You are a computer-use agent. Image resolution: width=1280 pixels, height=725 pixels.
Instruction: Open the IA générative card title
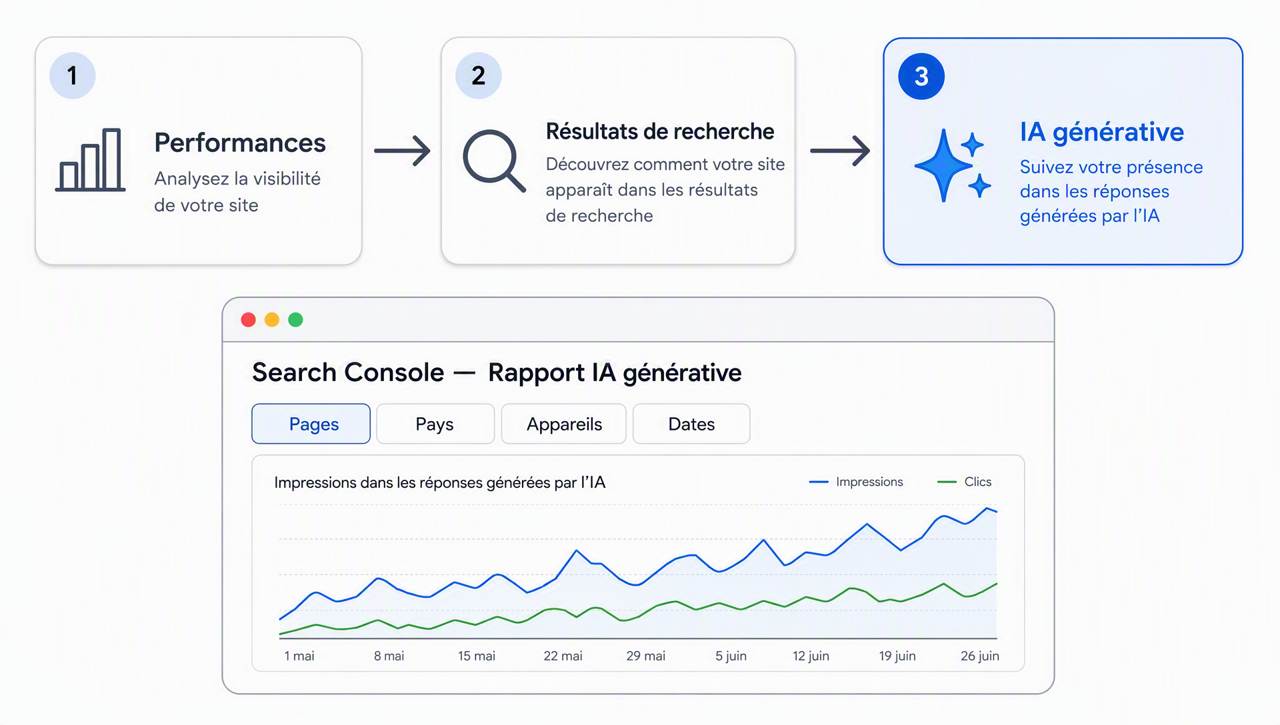(1101, 132)
